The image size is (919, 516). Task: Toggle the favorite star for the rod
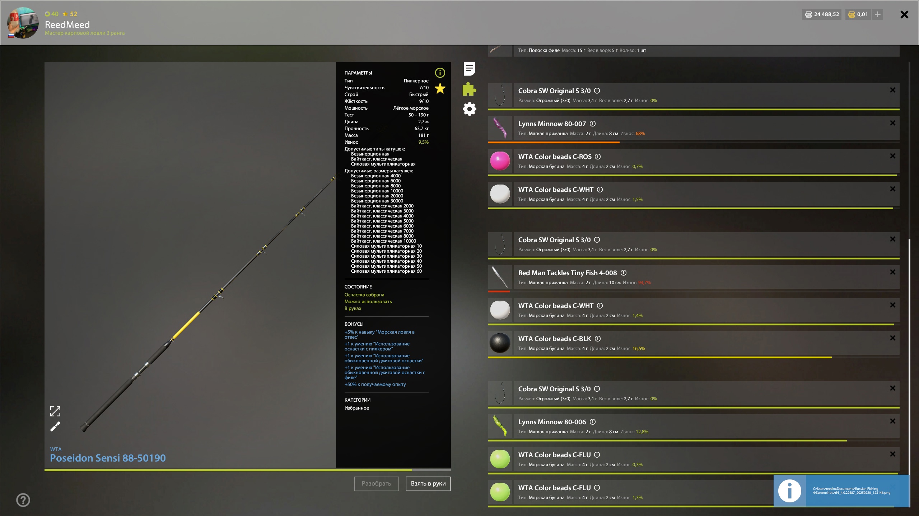[x=440, y=88]
